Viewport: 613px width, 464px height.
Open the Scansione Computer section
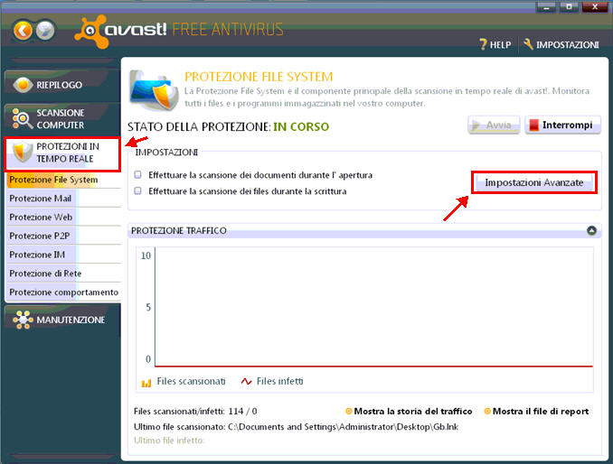coord(62,118)
